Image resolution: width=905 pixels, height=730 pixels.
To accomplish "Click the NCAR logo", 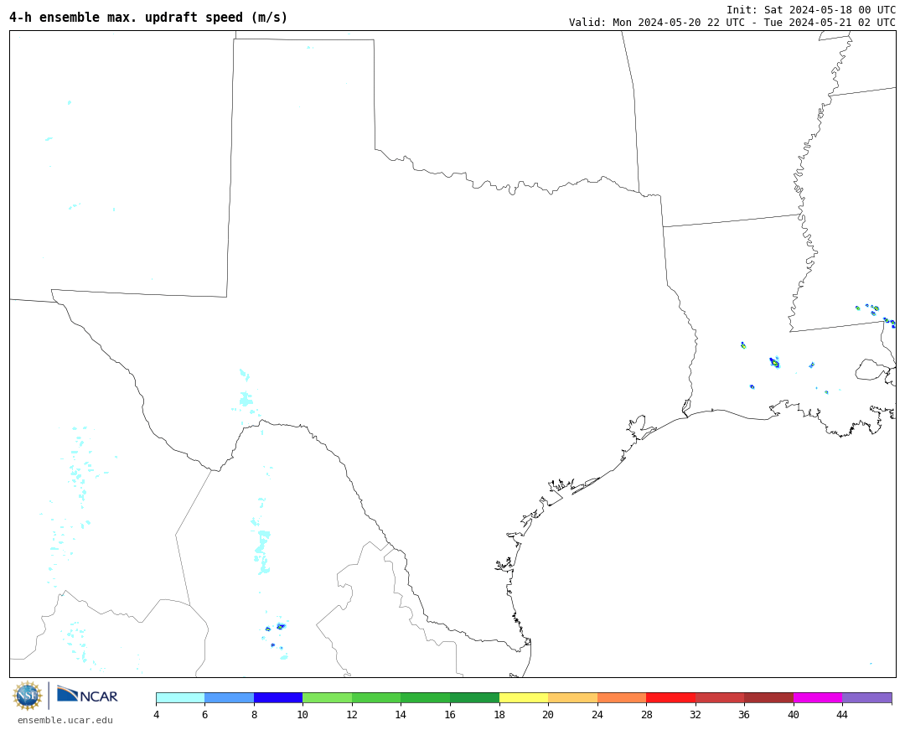I will point(87,695).
